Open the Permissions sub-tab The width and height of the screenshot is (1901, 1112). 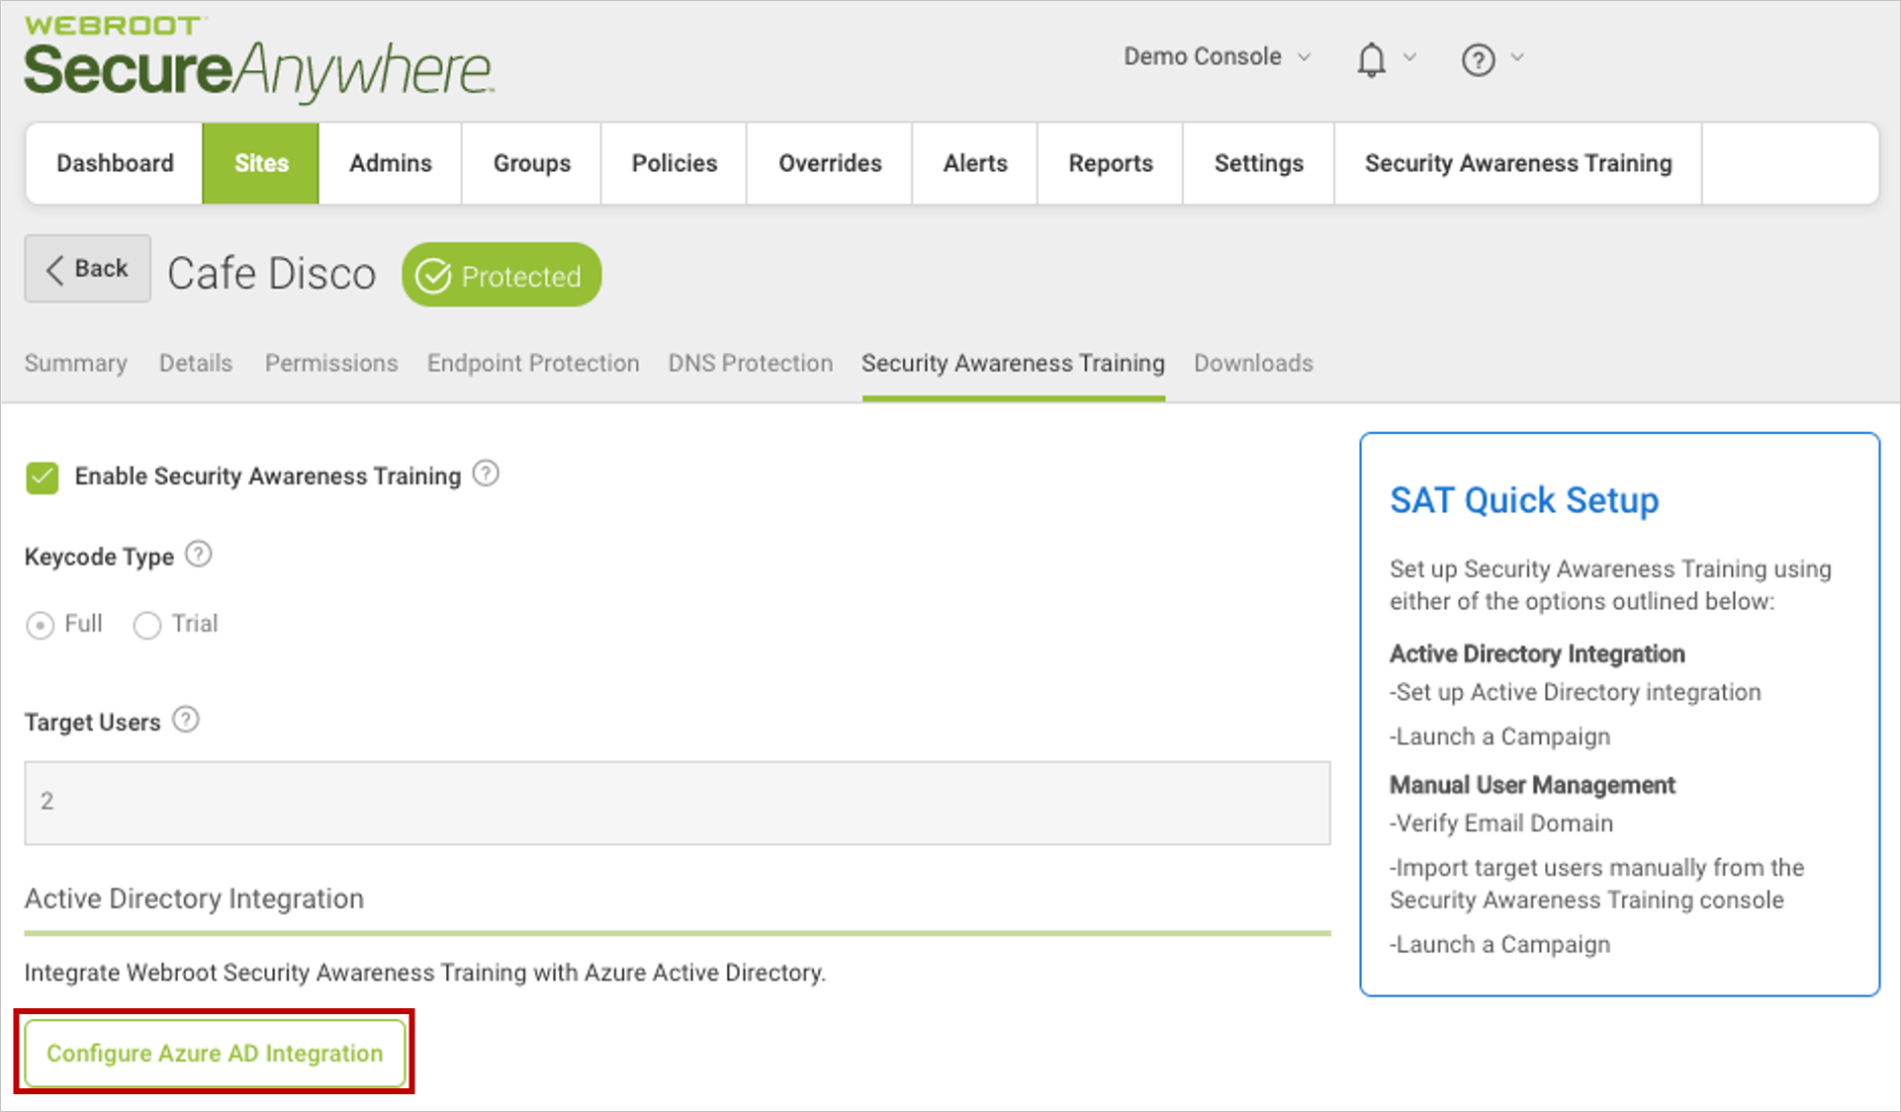pos(328,363)
